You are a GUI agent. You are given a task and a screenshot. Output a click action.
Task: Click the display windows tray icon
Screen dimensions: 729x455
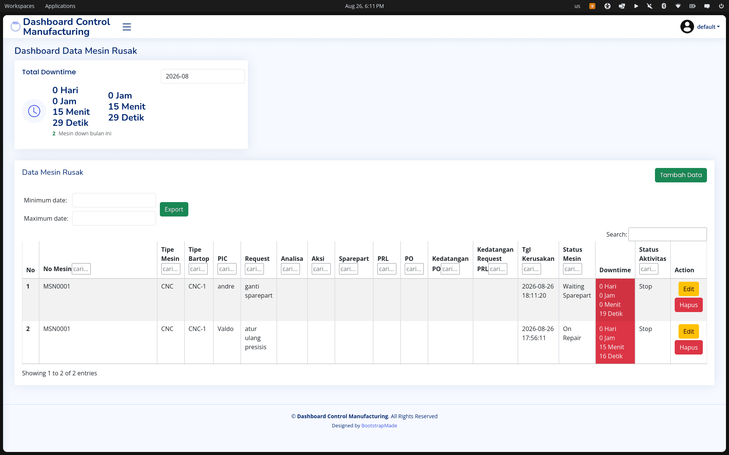(622, 6)
